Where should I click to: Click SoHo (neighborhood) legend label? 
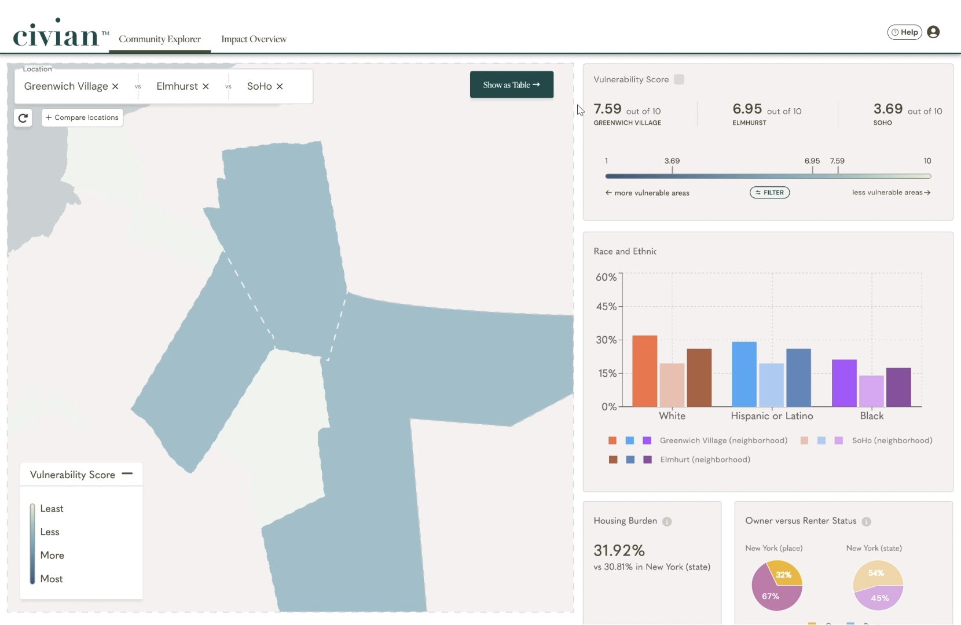click(892, 440)
